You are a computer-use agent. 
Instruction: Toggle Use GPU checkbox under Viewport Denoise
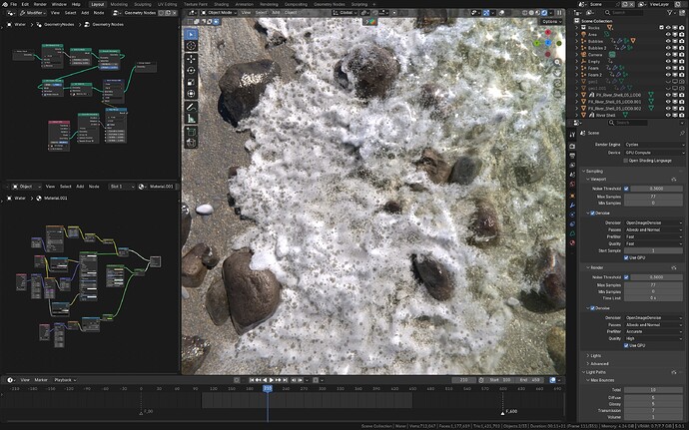[626, 257]
